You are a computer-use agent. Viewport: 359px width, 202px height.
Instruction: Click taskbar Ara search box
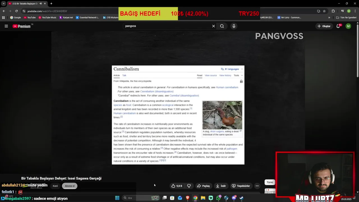click(x=141, y=198)
